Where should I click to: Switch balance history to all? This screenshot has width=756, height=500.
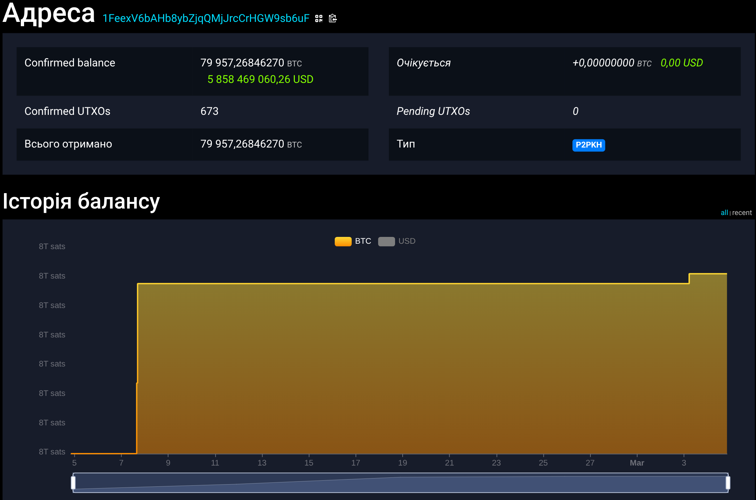(724, 212)
